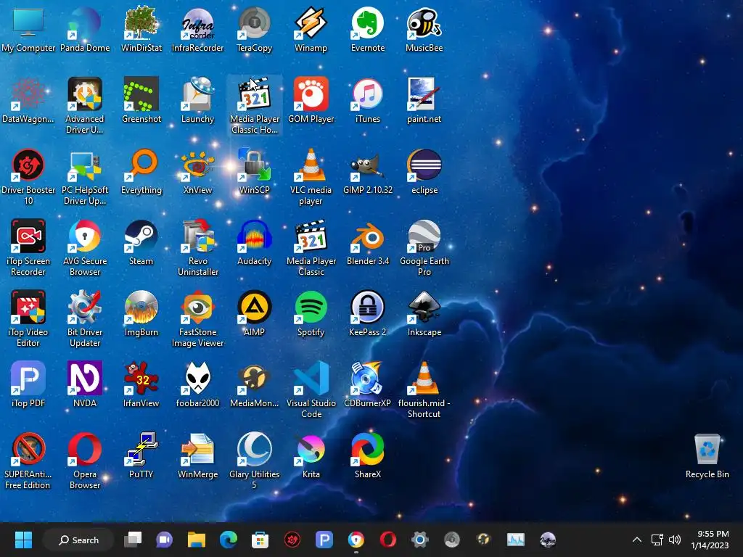Screen dimensions: 743x557
Task: Select the MediaMonkey desktop icon
Action: [255, 378]
